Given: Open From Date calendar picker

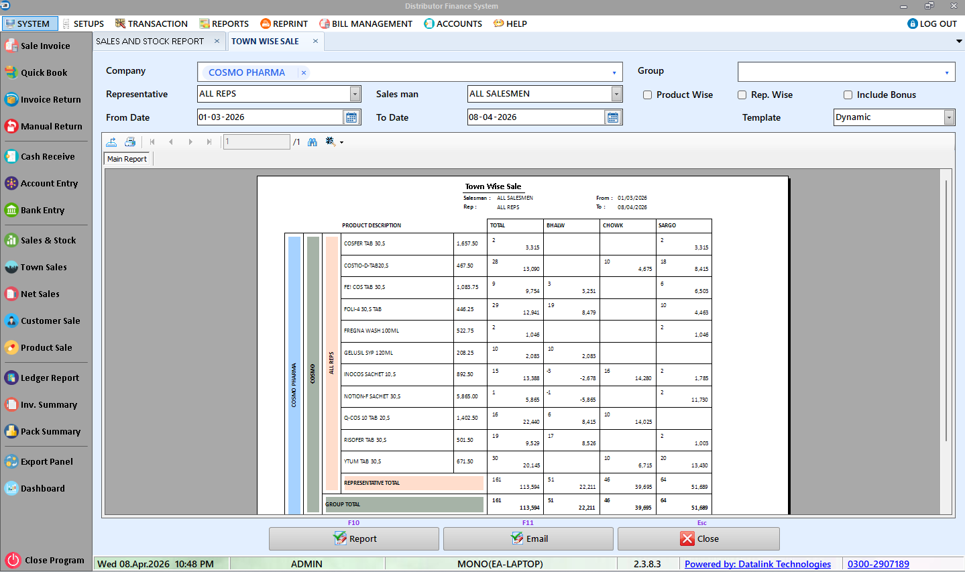Looking at the screenshot, I should click(x=351, y=117).
